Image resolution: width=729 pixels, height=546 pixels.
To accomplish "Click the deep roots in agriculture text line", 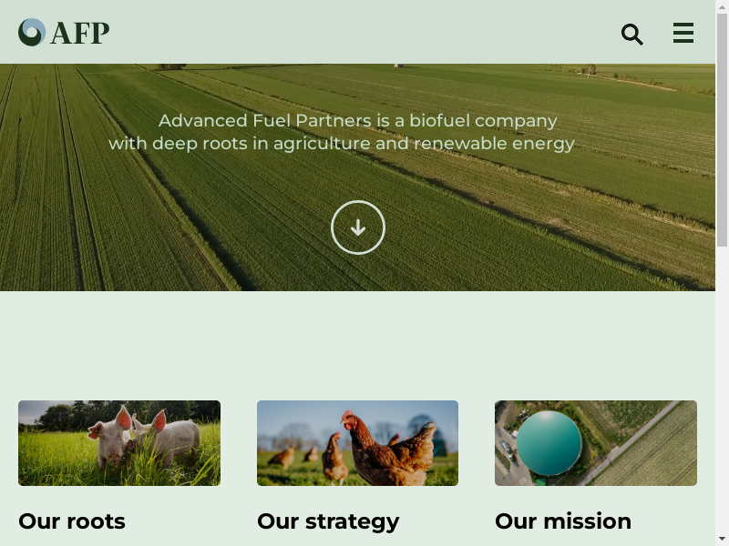I will point(342,144).
